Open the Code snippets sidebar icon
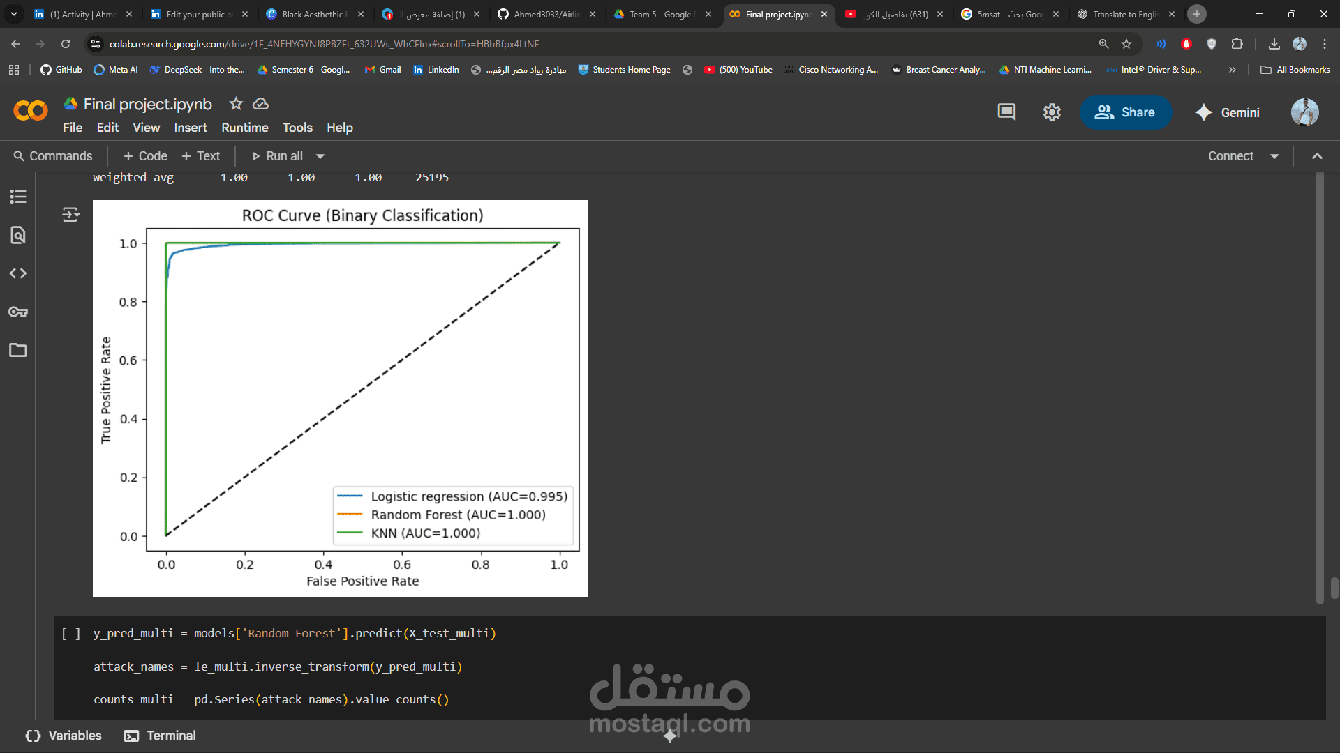1340x753 pixels. (x=18, y=273)
